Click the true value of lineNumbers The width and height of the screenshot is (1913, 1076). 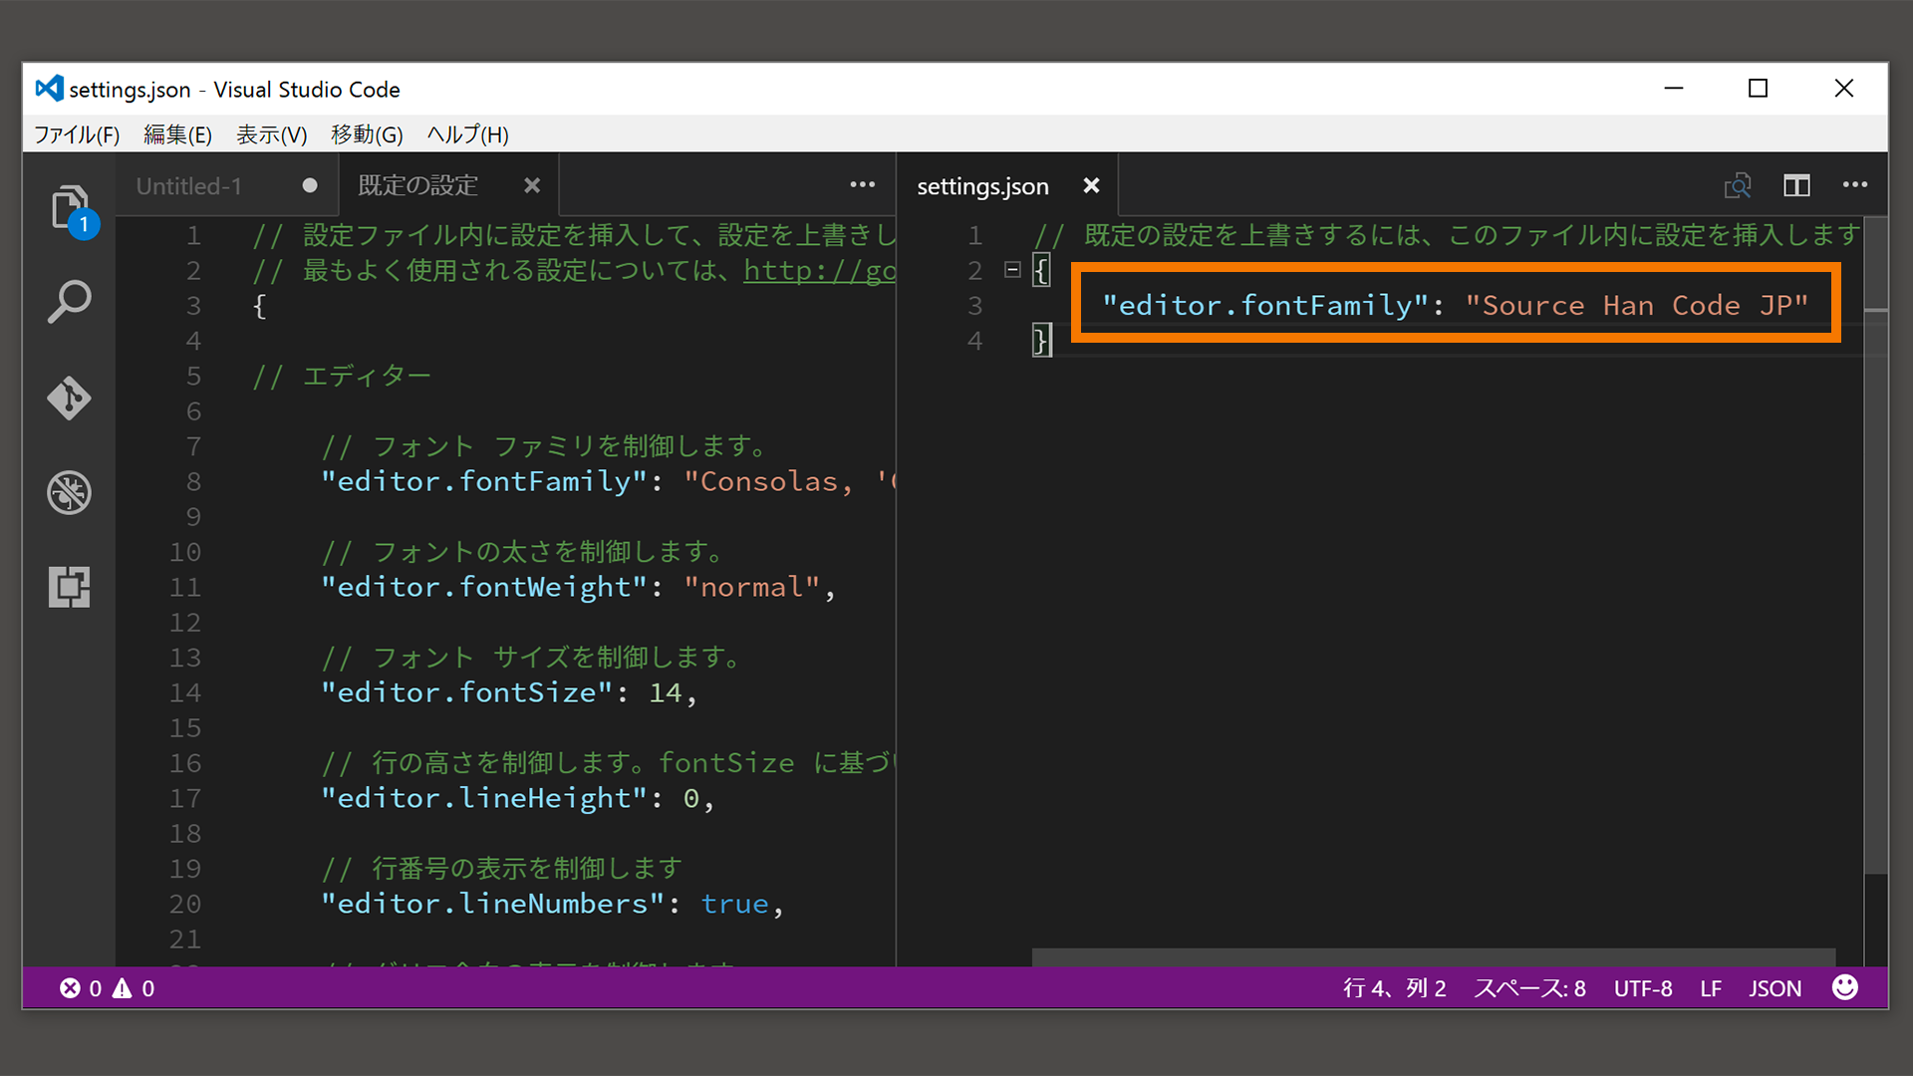point(735,904)
